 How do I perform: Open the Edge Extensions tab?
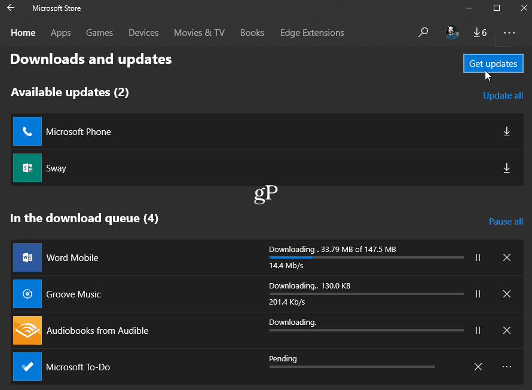click(x=312, y=33)
